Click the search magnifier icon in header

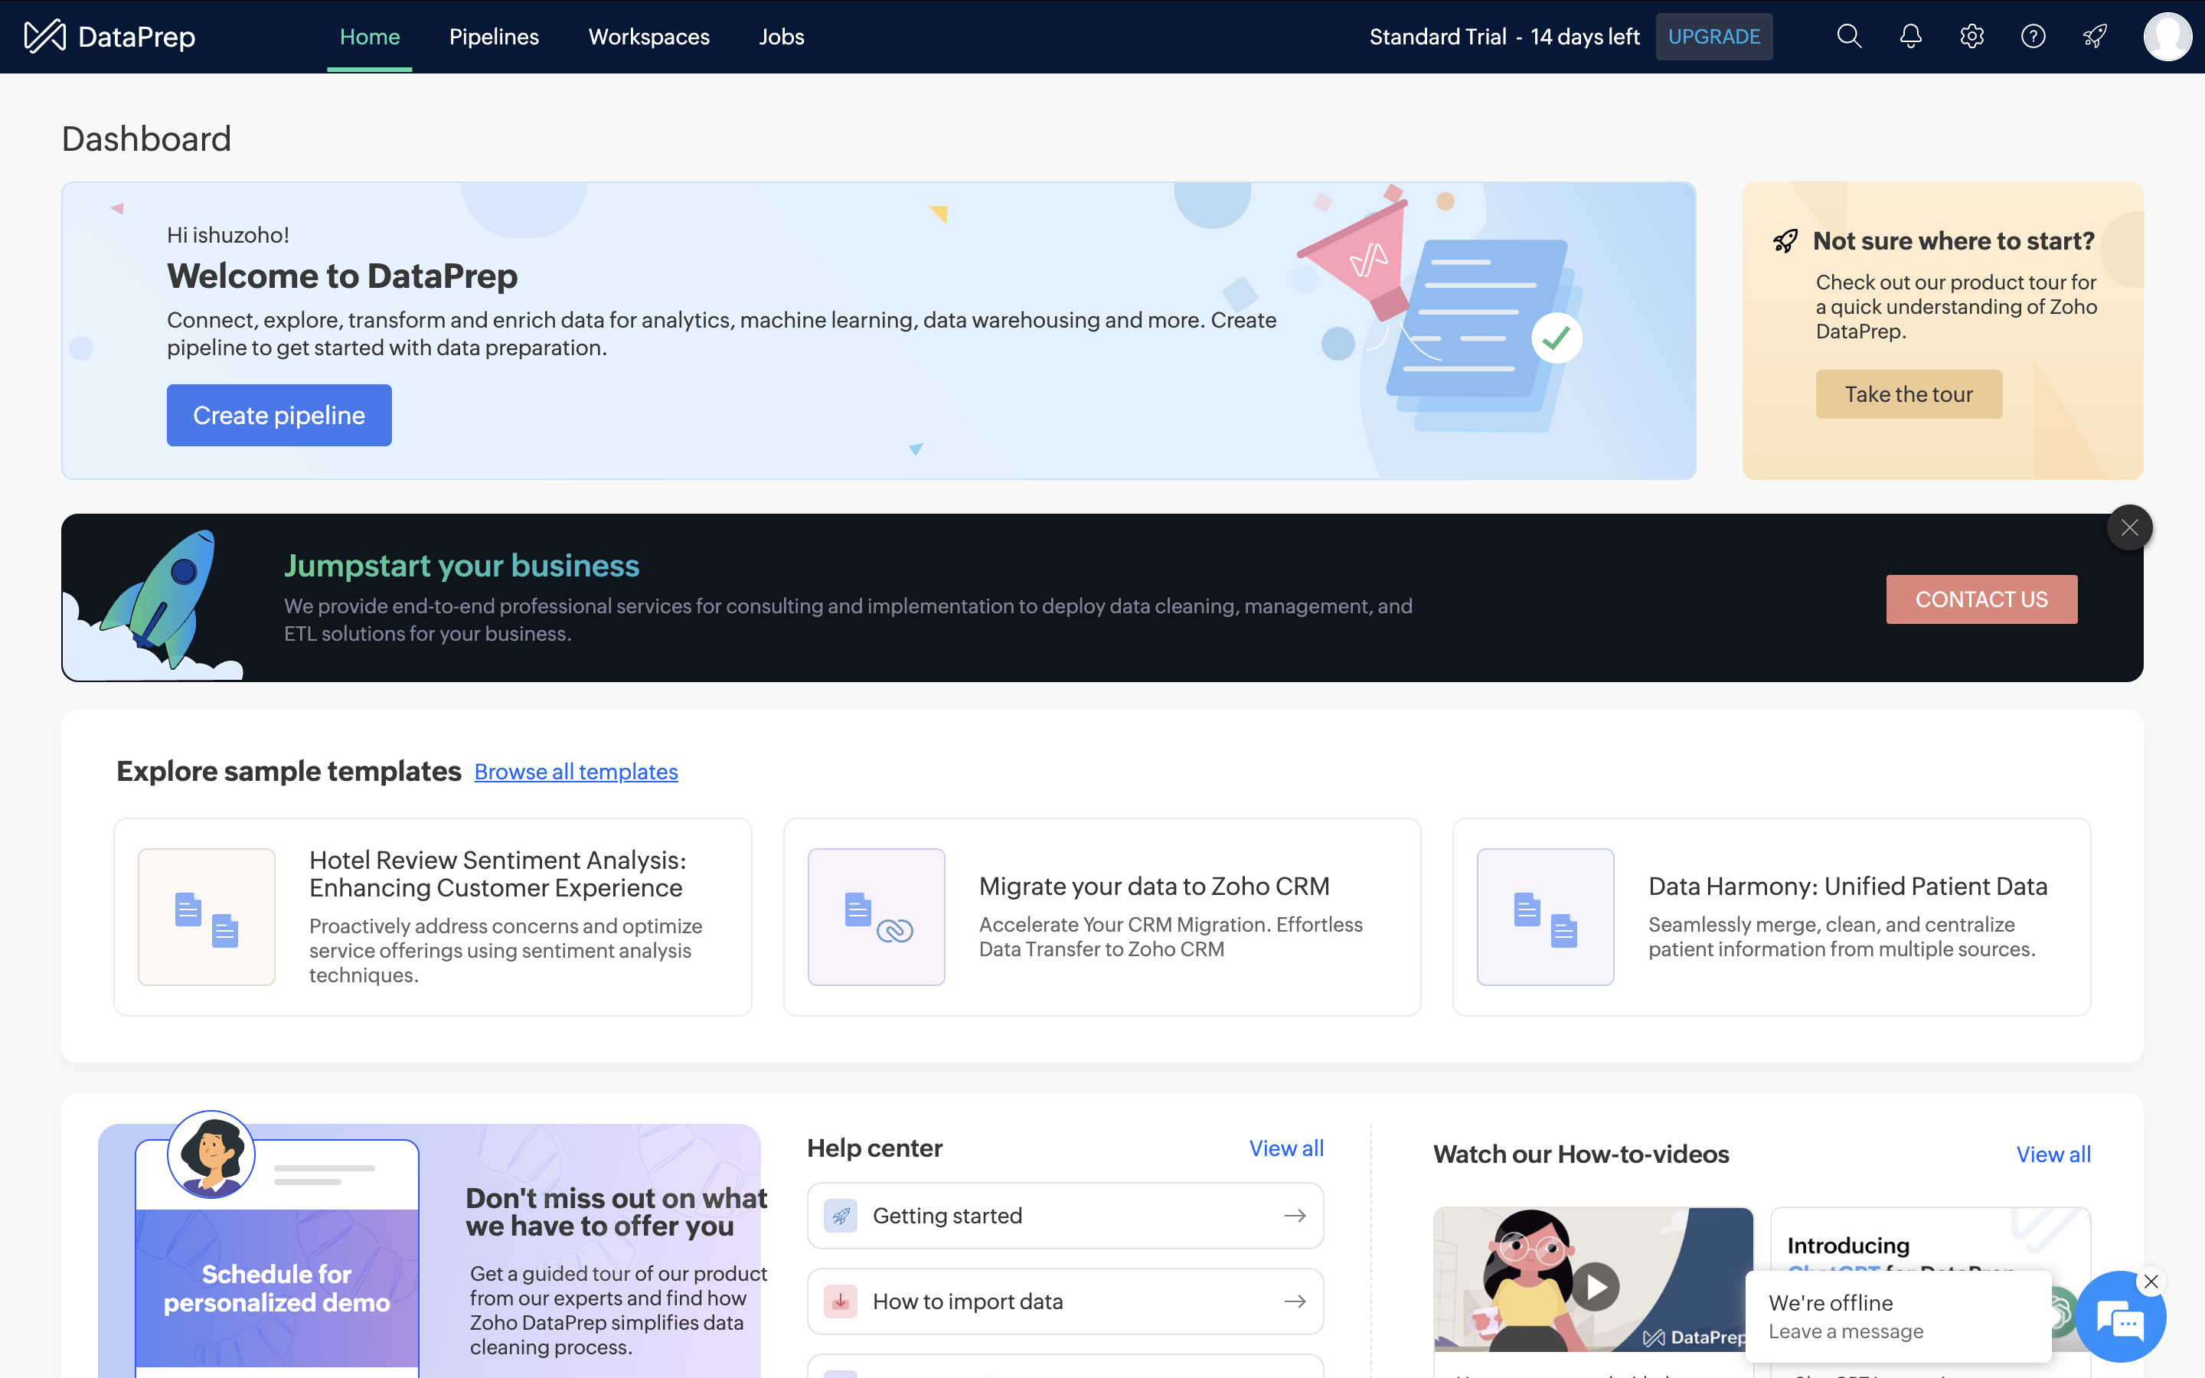click(1849, 37)
